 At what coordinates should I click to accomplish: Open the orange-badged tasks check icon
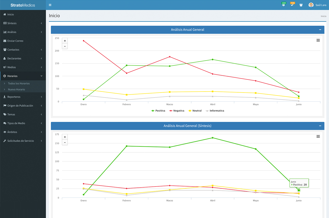point(292,5)
